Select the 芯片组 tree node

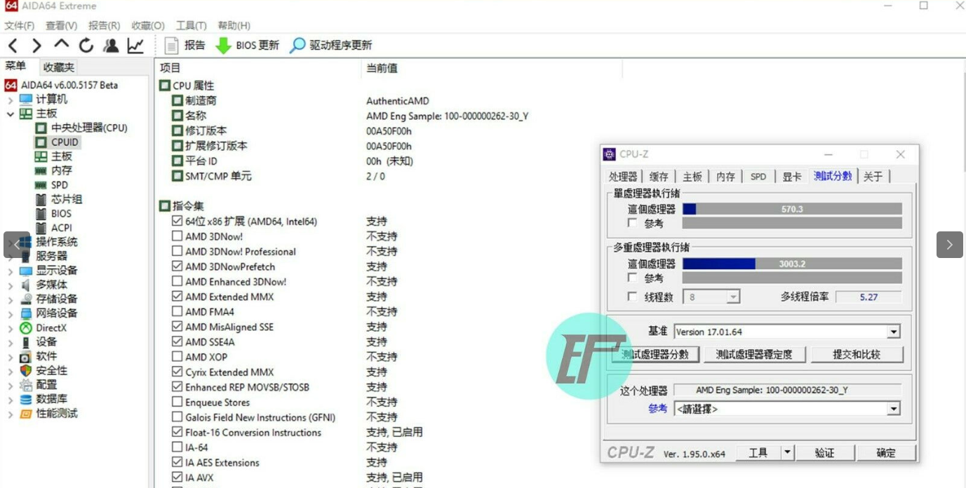click(67, 199)
